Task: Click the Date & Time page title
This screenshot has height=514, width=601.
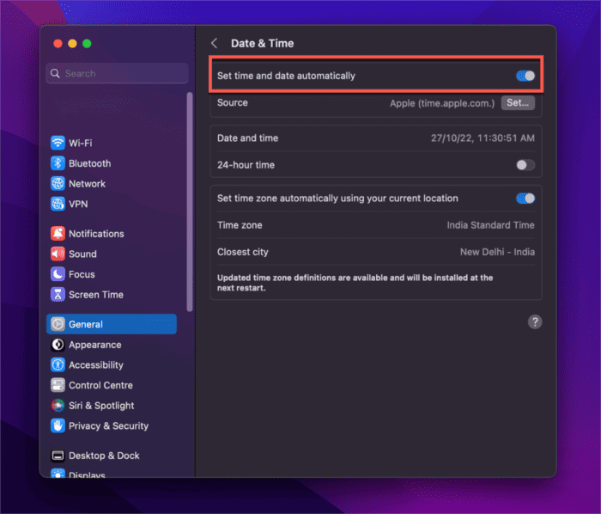Action: click(x=262, y=43)
